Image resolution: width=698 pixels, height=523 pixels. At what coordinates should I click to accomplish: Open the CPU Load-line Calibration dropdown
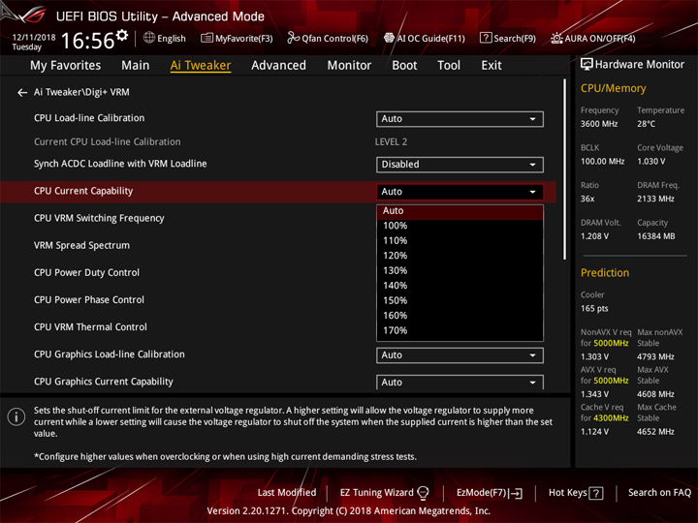point(460,119)
